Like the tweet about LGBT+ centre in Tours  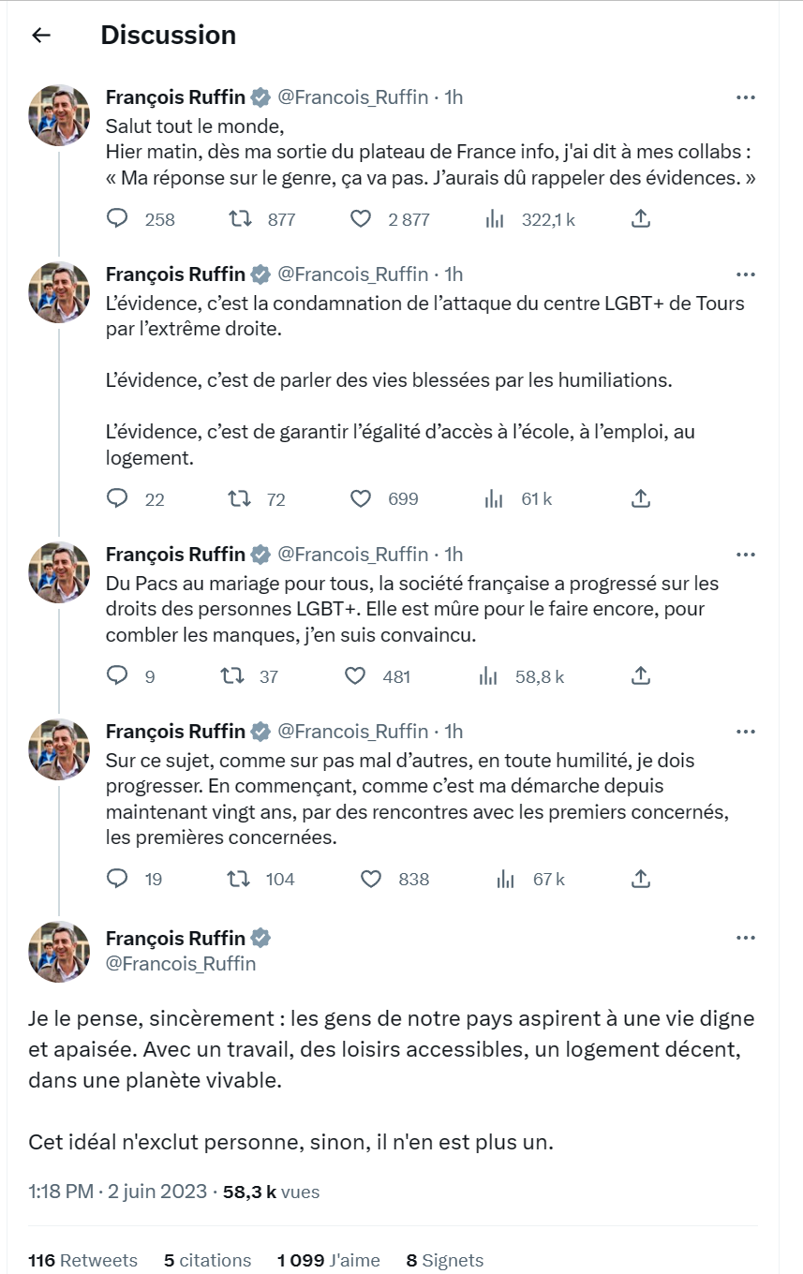point(361,499)
